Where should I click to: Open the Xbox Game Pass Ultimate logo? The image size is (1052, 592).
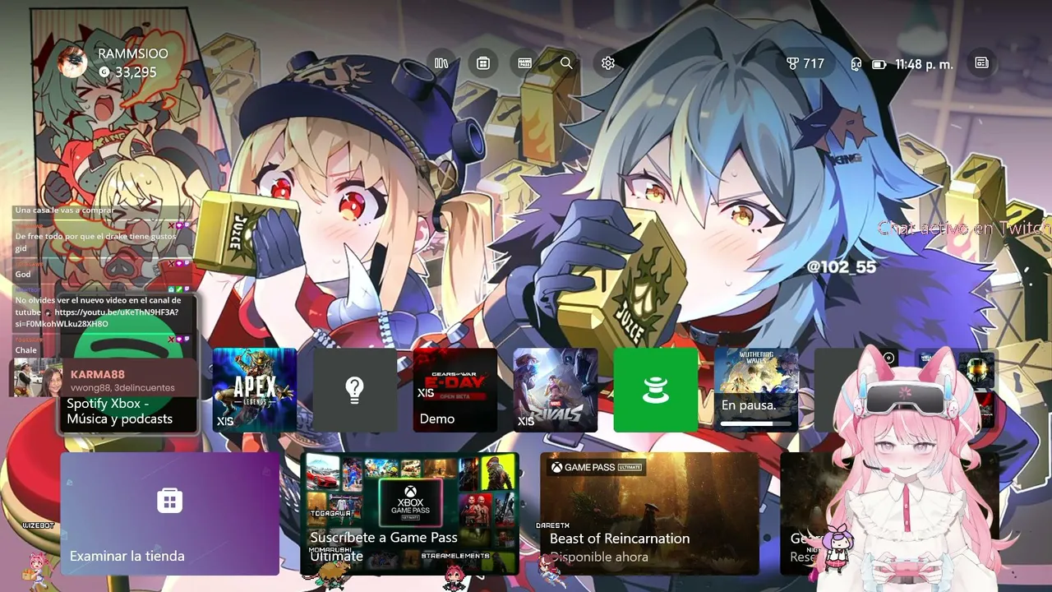coord(410,503)
